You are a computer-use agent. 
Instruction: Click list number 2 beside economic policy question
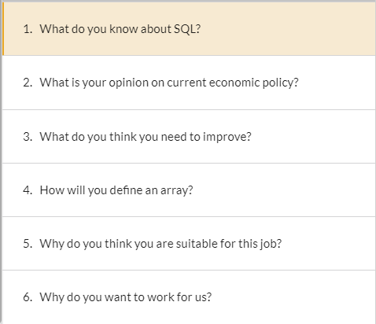(x=28, y=83)
